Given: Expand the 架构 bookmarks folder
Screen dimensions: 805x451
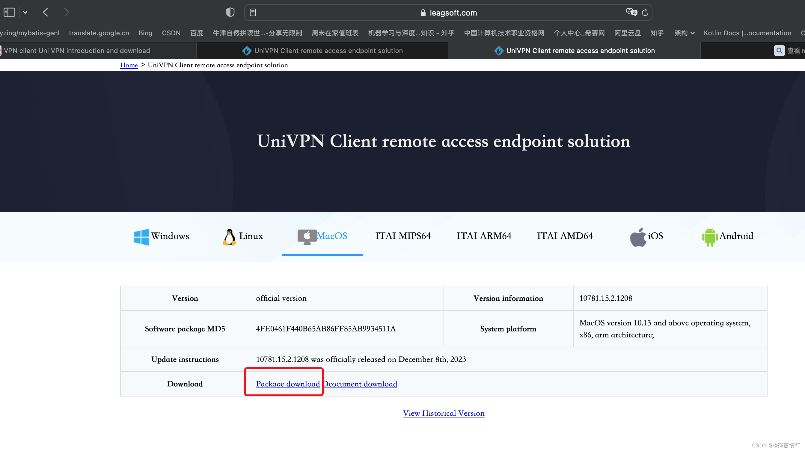Looking at the screenshot, I should [x=684, y=33].
